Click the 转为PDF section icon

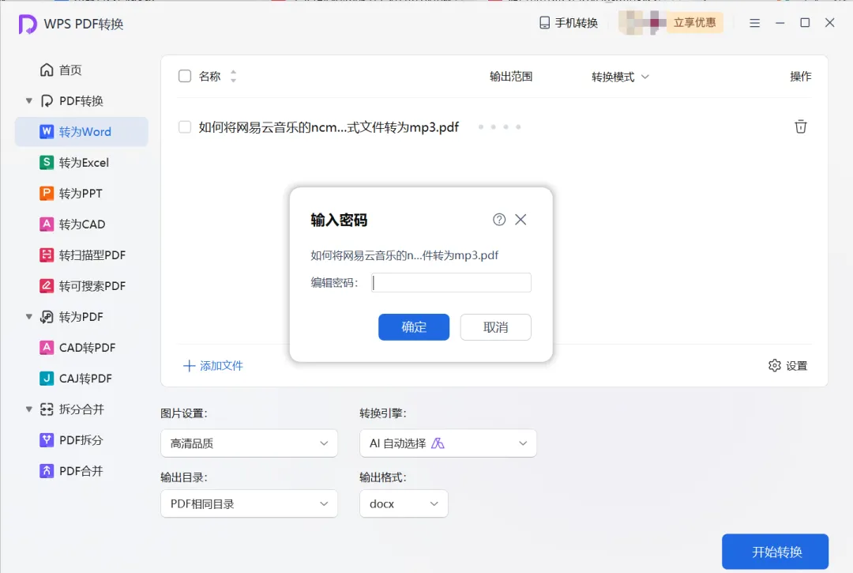coord(47,317)
